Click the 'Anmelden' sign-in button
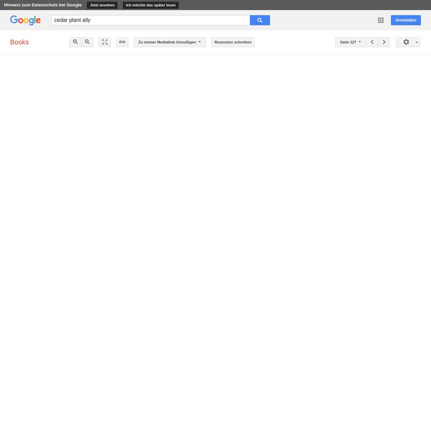This screenshot has height=431, width=431. tap(406, 20)
